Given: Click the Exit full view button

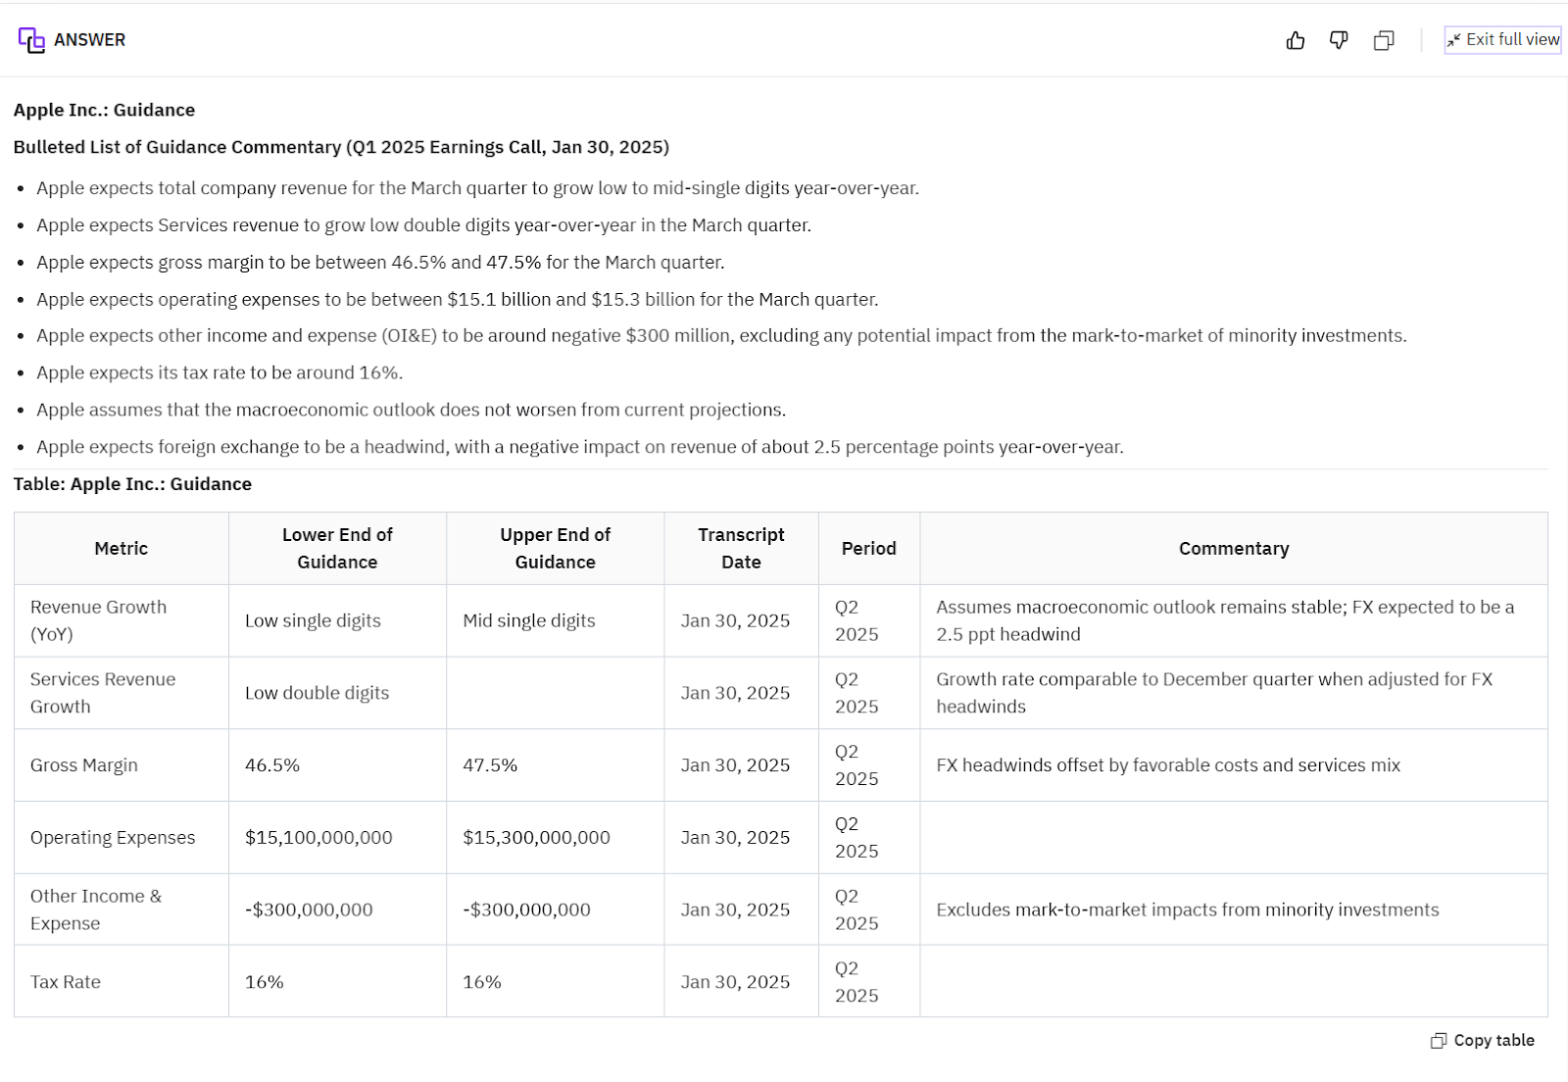Looking at the screenshot, I should tap(1501, 40).
